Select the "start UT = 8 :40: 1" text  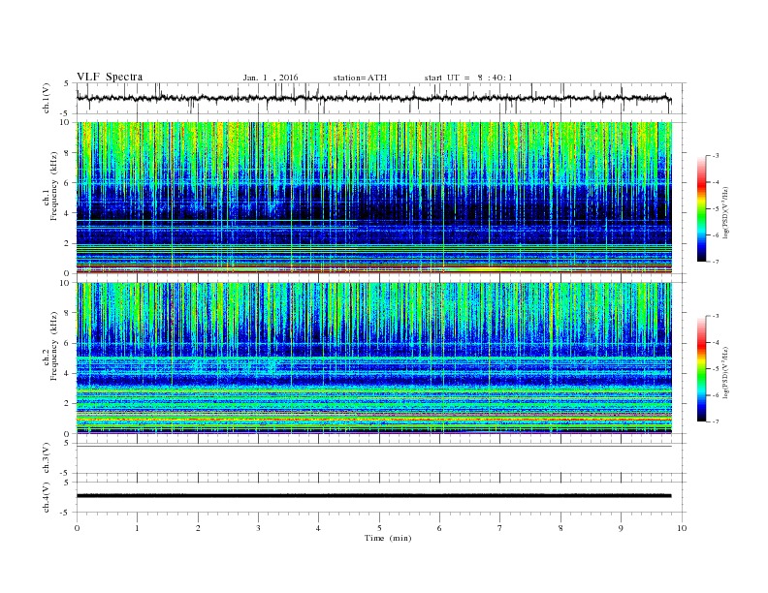tap(468, 78)
